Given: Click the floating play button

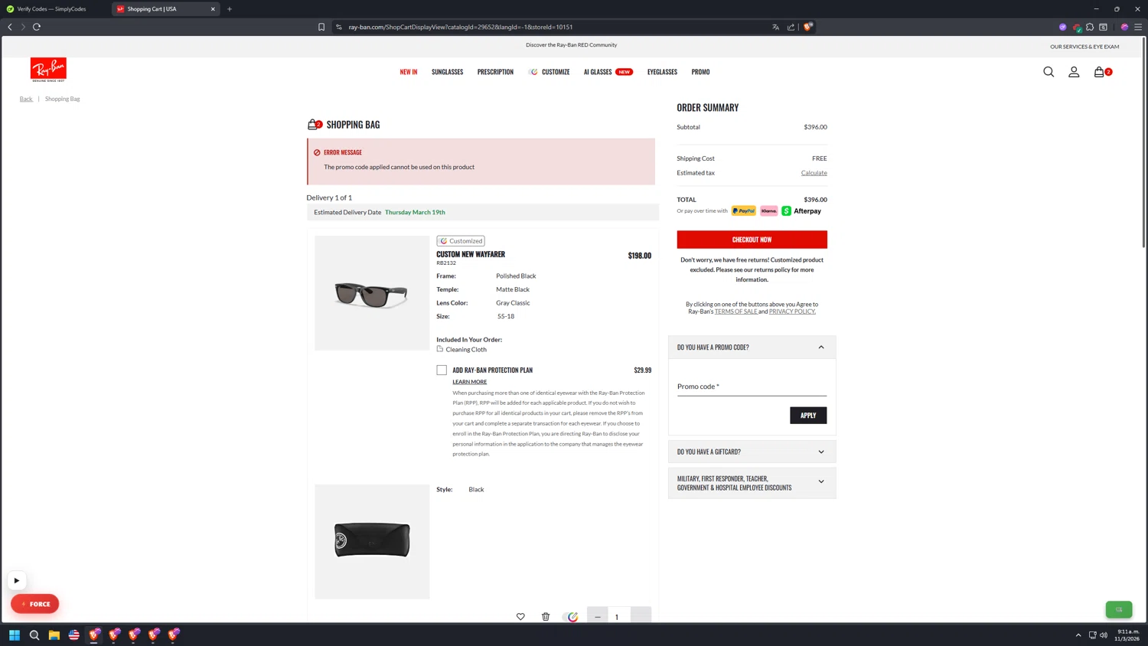Looking at the screenshot, I should (16, 580).
